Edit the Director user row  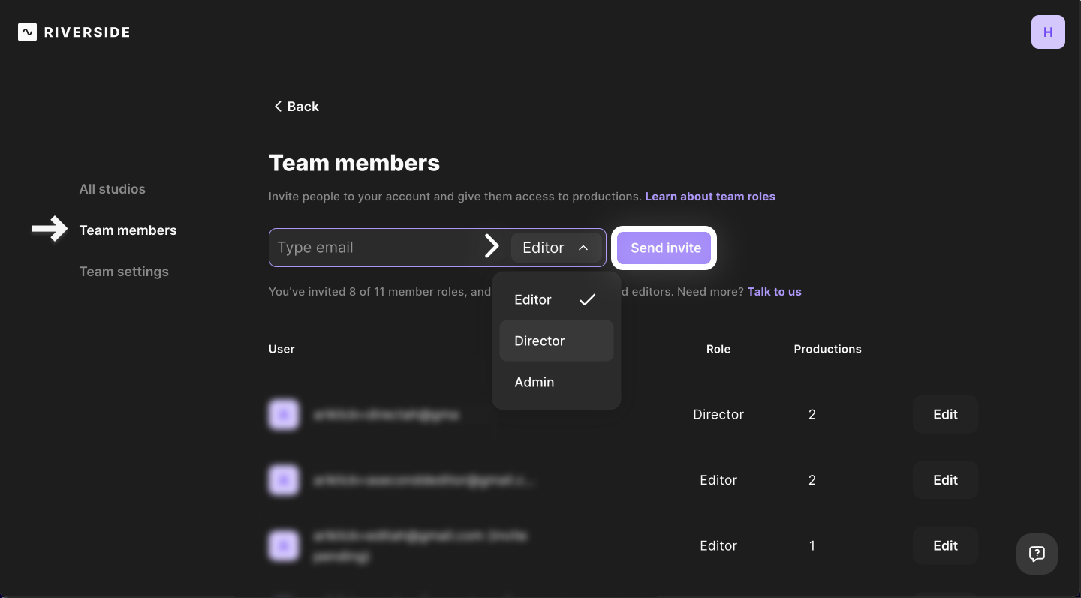(945, 414)
